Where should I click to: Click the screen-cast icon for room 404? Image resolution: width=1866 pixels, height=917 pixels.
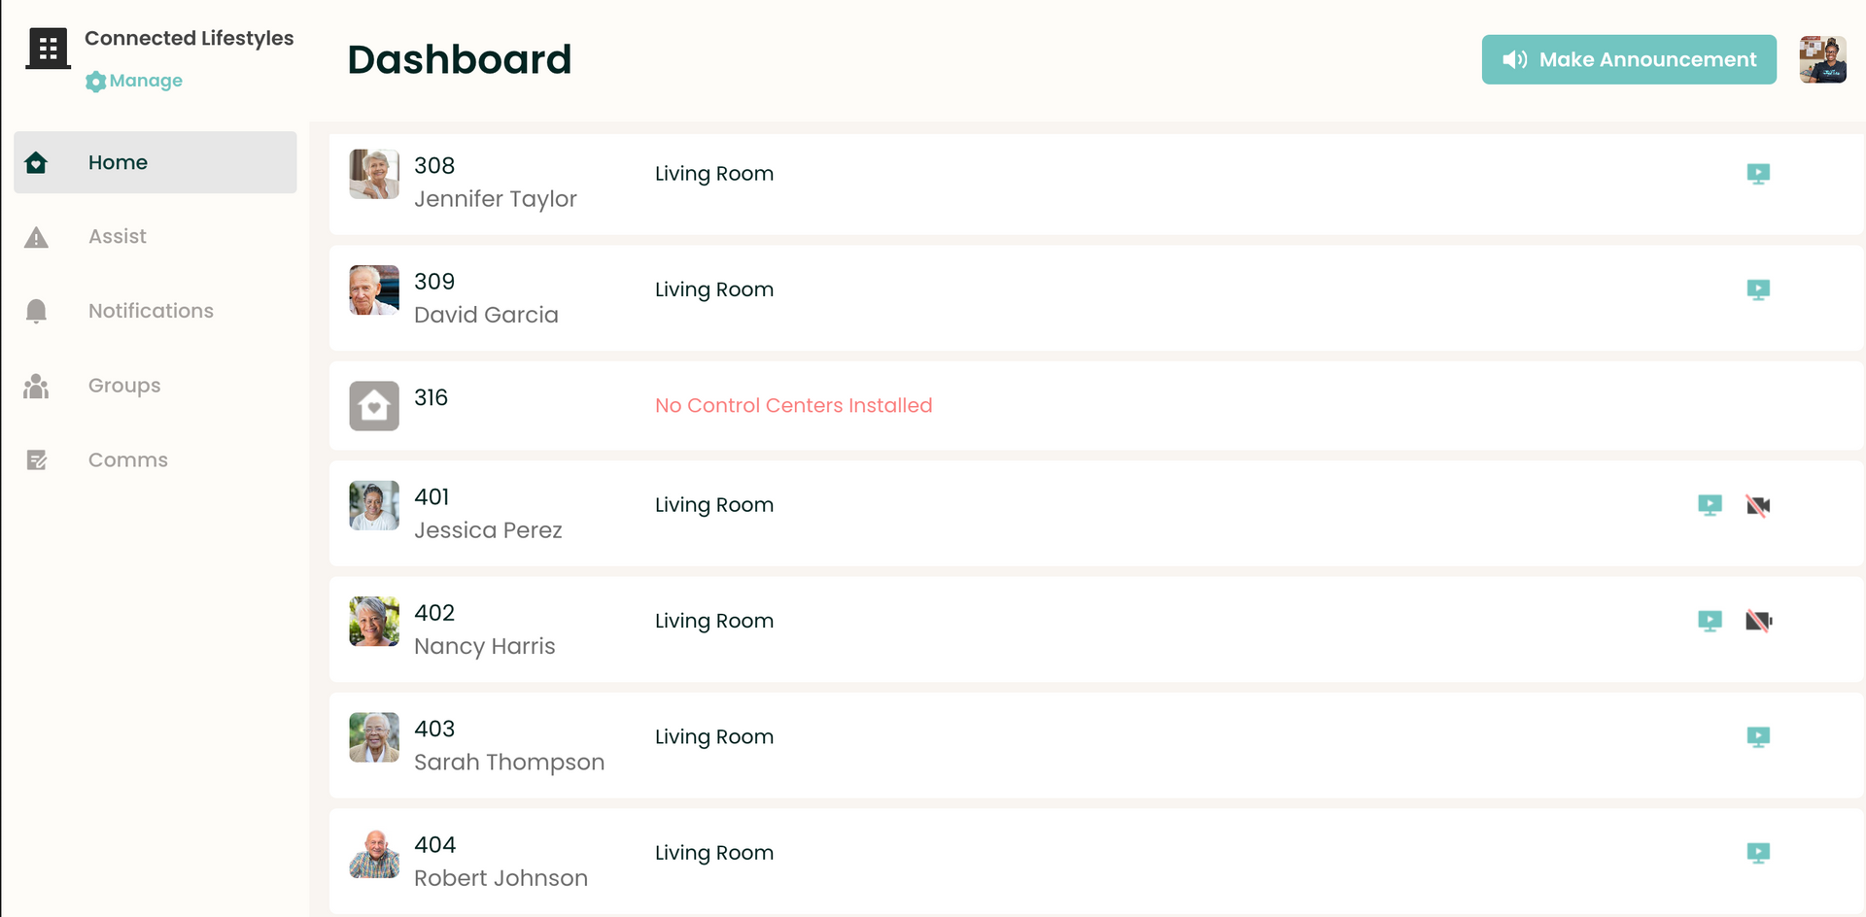coord(1758,853)
